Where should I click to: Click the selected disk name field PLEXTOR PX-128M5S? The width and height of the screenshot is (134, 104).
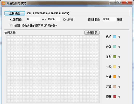click(x=78, y=13)
